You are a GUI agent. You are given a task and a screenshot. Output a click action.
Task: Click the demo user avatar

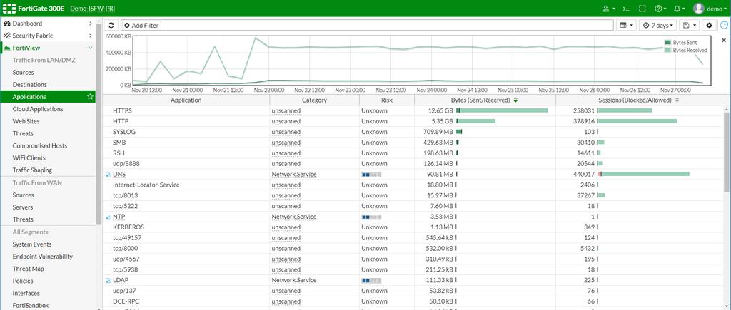pos(698,9)
